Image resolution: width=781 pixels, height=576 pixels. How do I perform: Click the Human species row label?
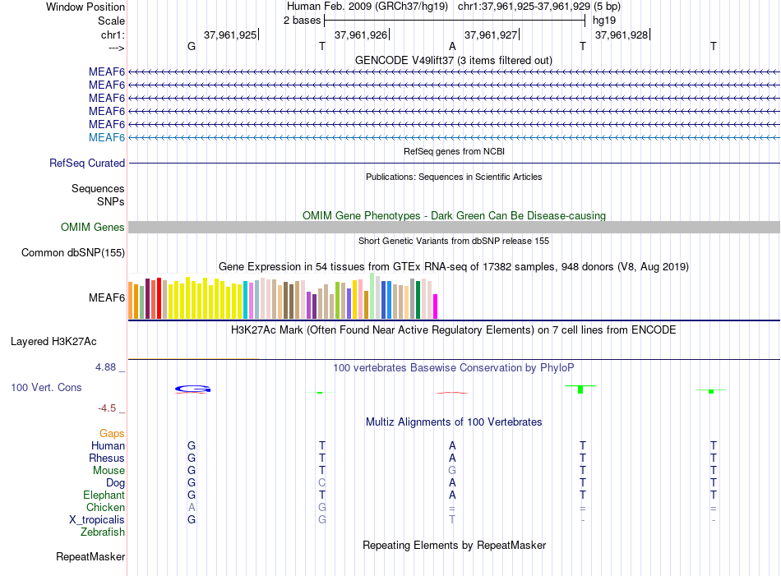[108, 445]
